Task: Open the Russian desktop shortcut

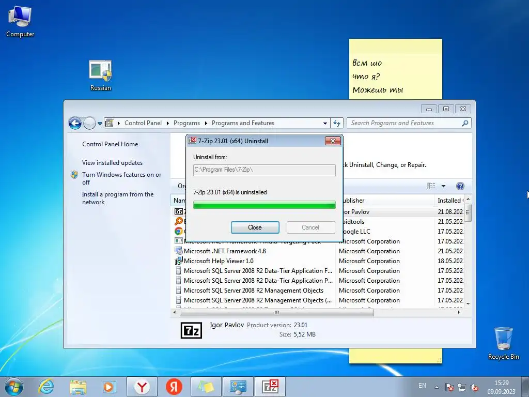Action: click(x=100, y=75)
